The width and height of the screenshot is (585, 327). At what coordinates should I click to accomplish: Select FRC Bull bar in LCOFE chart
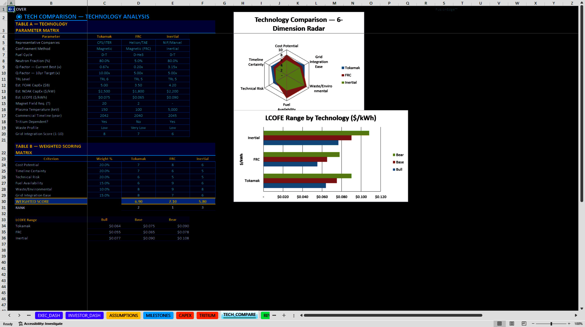290,164
